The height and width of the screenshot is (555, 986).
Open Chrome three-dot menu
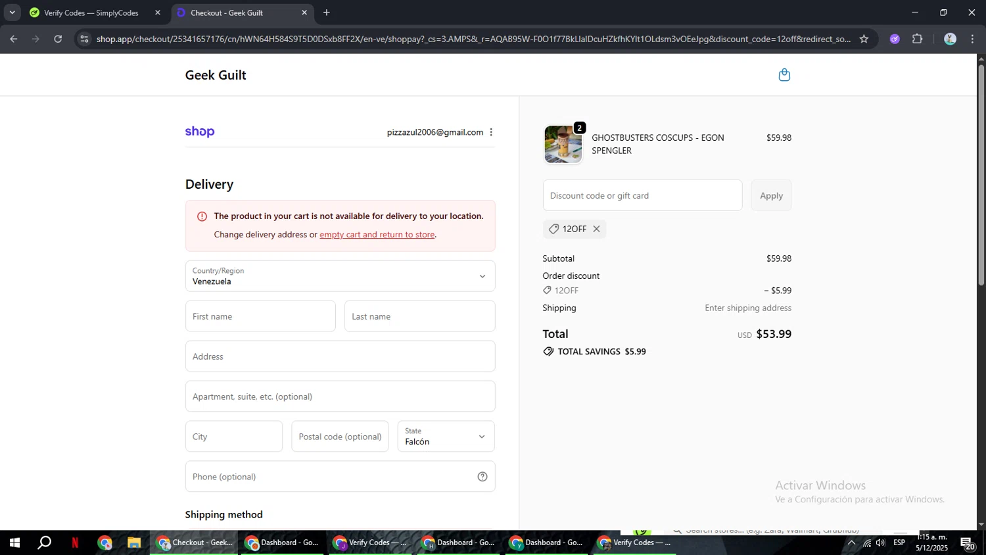pos(973,39)
